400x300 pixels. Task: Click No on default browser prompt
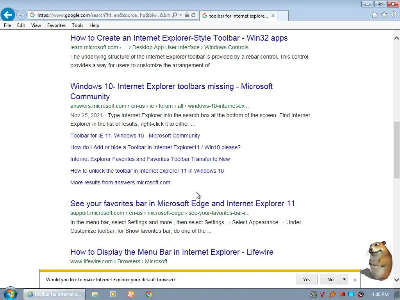coord(330,280)
